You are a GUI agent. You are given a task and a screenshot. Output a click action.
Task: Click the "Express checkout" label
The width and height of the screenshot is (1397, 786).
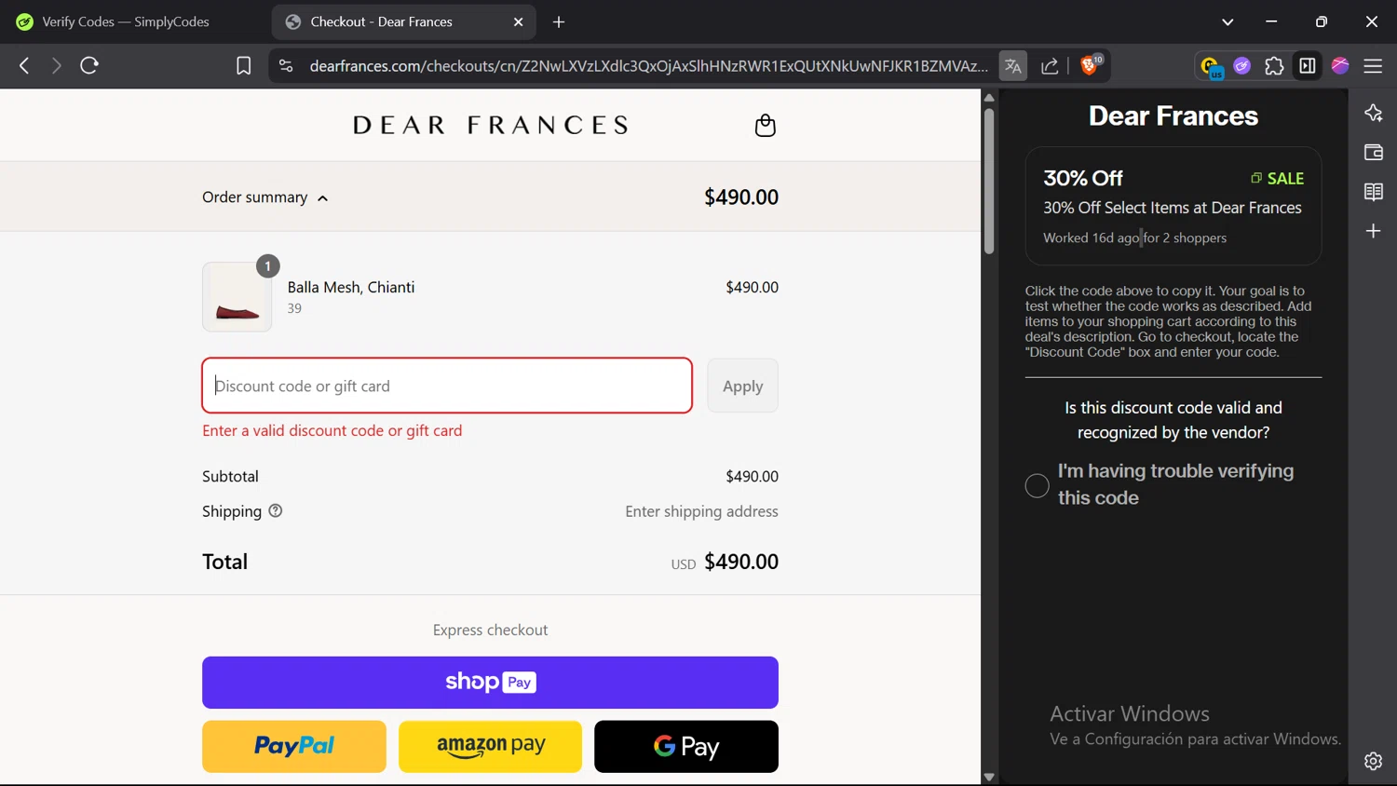pyautogui.click(x=490, y=630)
